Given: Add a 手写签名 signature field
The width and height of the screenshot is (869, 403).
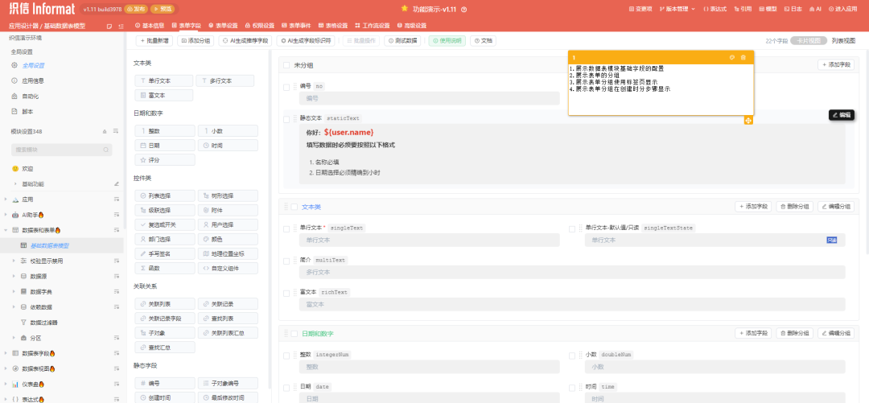Looking at the screenshot, I should (164, 253).
